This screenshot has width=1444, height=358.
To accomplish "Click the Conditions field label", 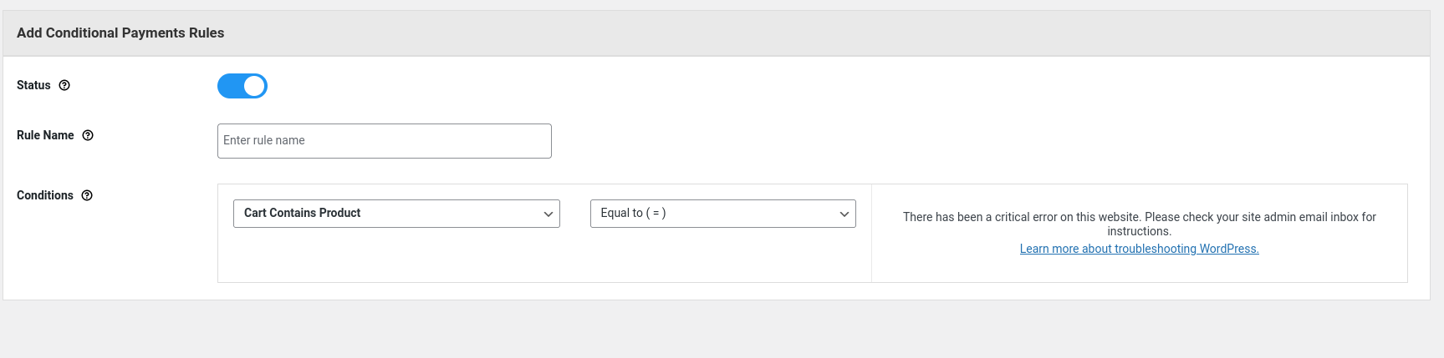I will pos(45,195).
